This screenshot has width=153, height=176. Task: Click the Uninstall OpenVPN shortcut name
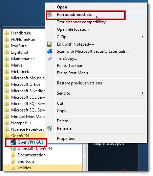click(35, 149)
